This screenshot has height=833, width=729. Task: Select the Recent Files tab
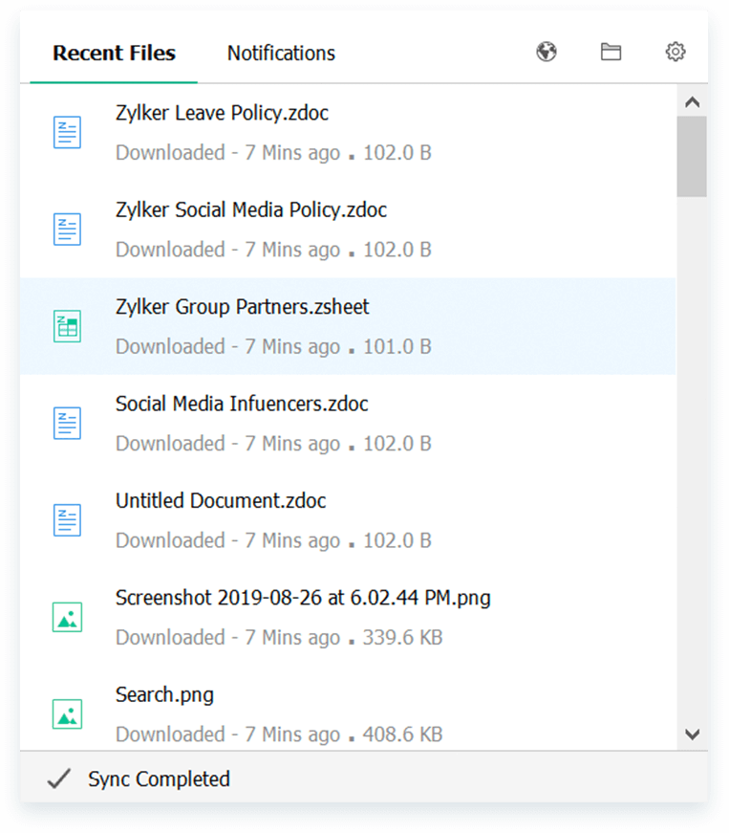(114, 54)
